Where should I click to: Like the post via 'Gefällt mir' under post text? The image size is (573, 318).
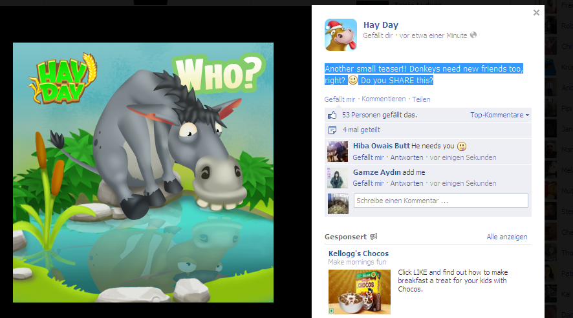click(x=340, y=99)
